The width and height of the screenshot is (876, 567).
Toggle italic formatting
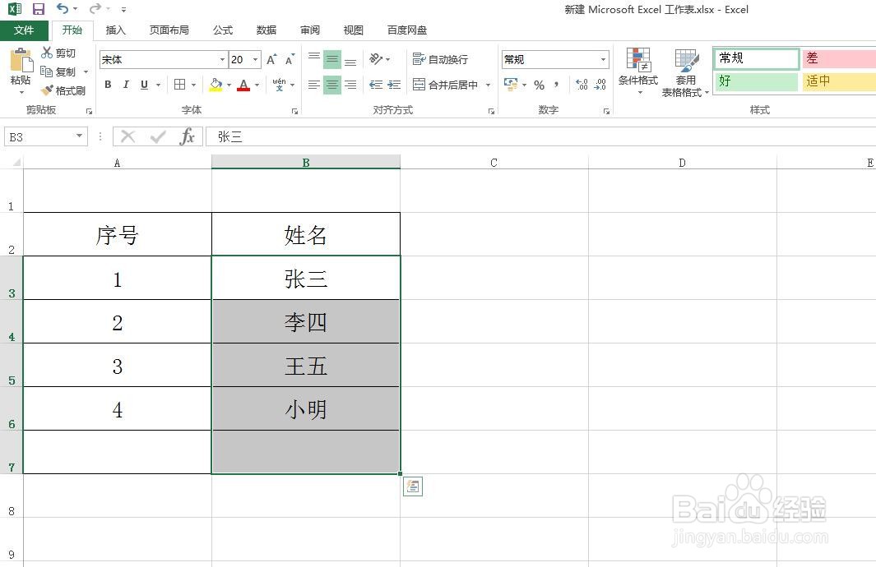(124, 85)
